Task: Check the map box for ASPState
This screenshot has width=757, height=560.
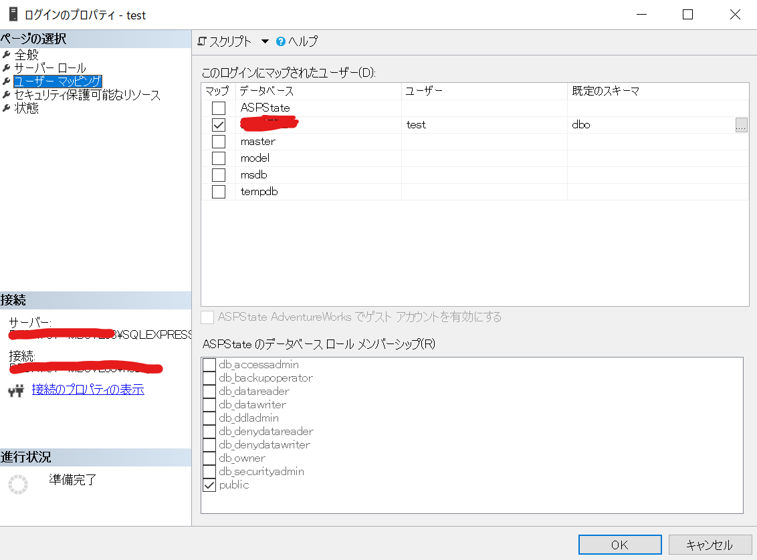Action: pos(219,108)
